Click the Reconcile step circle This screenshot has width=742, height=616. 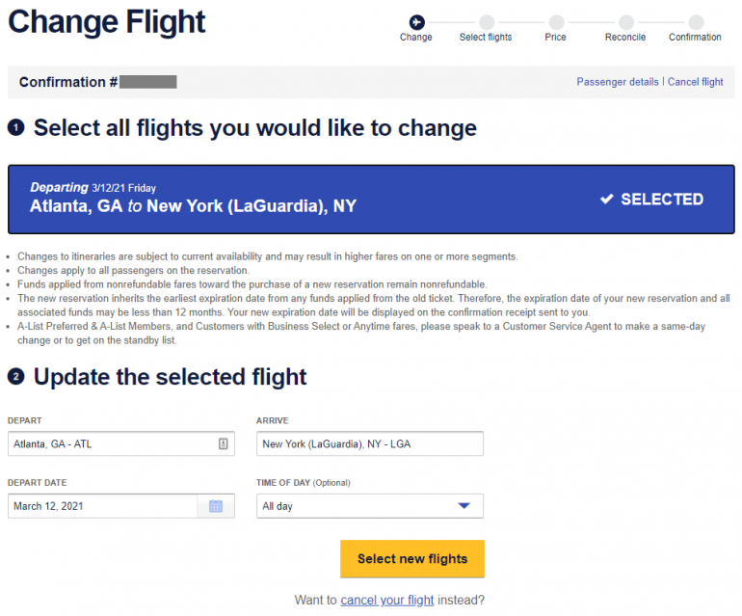coord(626,22)
